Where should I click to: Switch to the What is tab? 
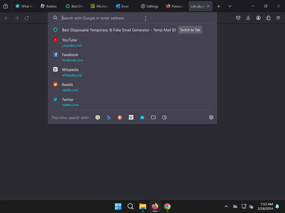point(24,6)
